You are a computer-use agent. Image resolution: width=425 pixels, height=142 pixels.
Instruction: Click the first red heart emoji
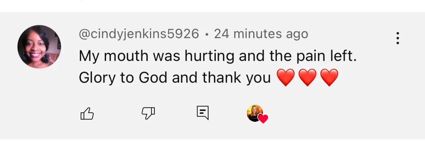tap(286, 78)
